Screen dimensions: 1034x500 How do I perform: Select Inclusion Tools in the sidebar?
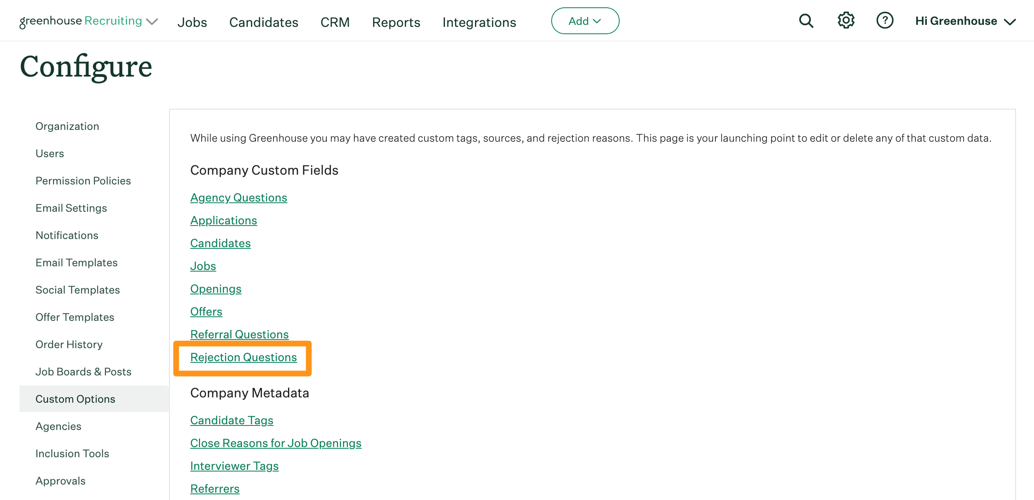pyautogui.click(x=72, y=454)
